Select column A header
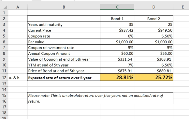Image resolution: width=189 pixels, height=119 pixels. coord(18,7)
